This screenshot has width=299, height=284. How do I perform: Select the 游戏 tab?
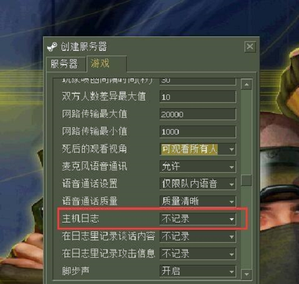[x=106, y=64]
